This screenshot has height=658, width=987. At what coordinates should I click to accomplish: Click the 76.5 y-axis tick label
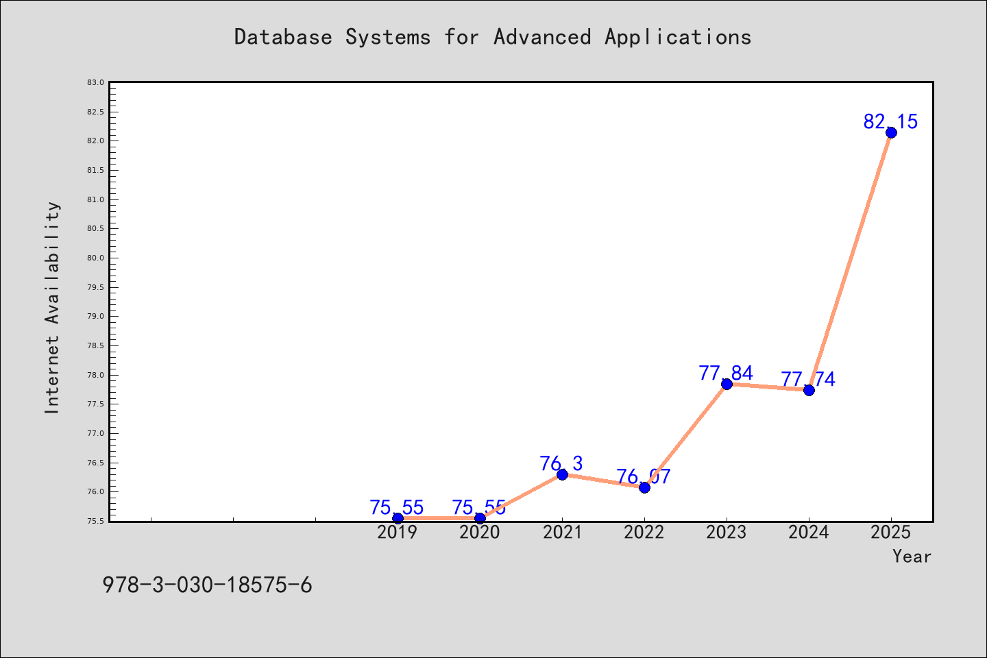point(95,463)
